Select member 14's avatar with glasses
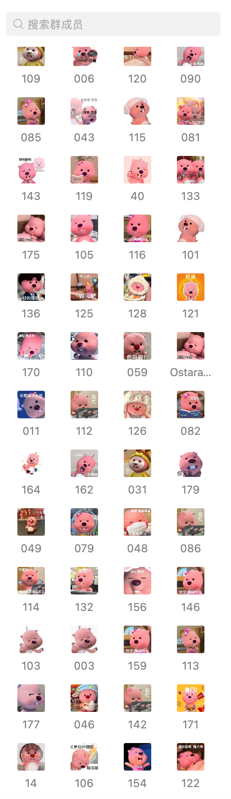 (31, 757)
